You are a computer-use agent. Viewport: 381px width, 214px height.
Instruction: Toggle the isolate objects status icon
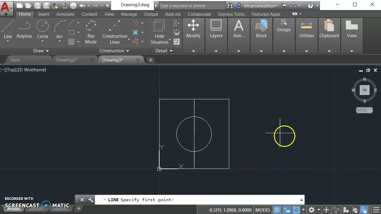(355, 210)
